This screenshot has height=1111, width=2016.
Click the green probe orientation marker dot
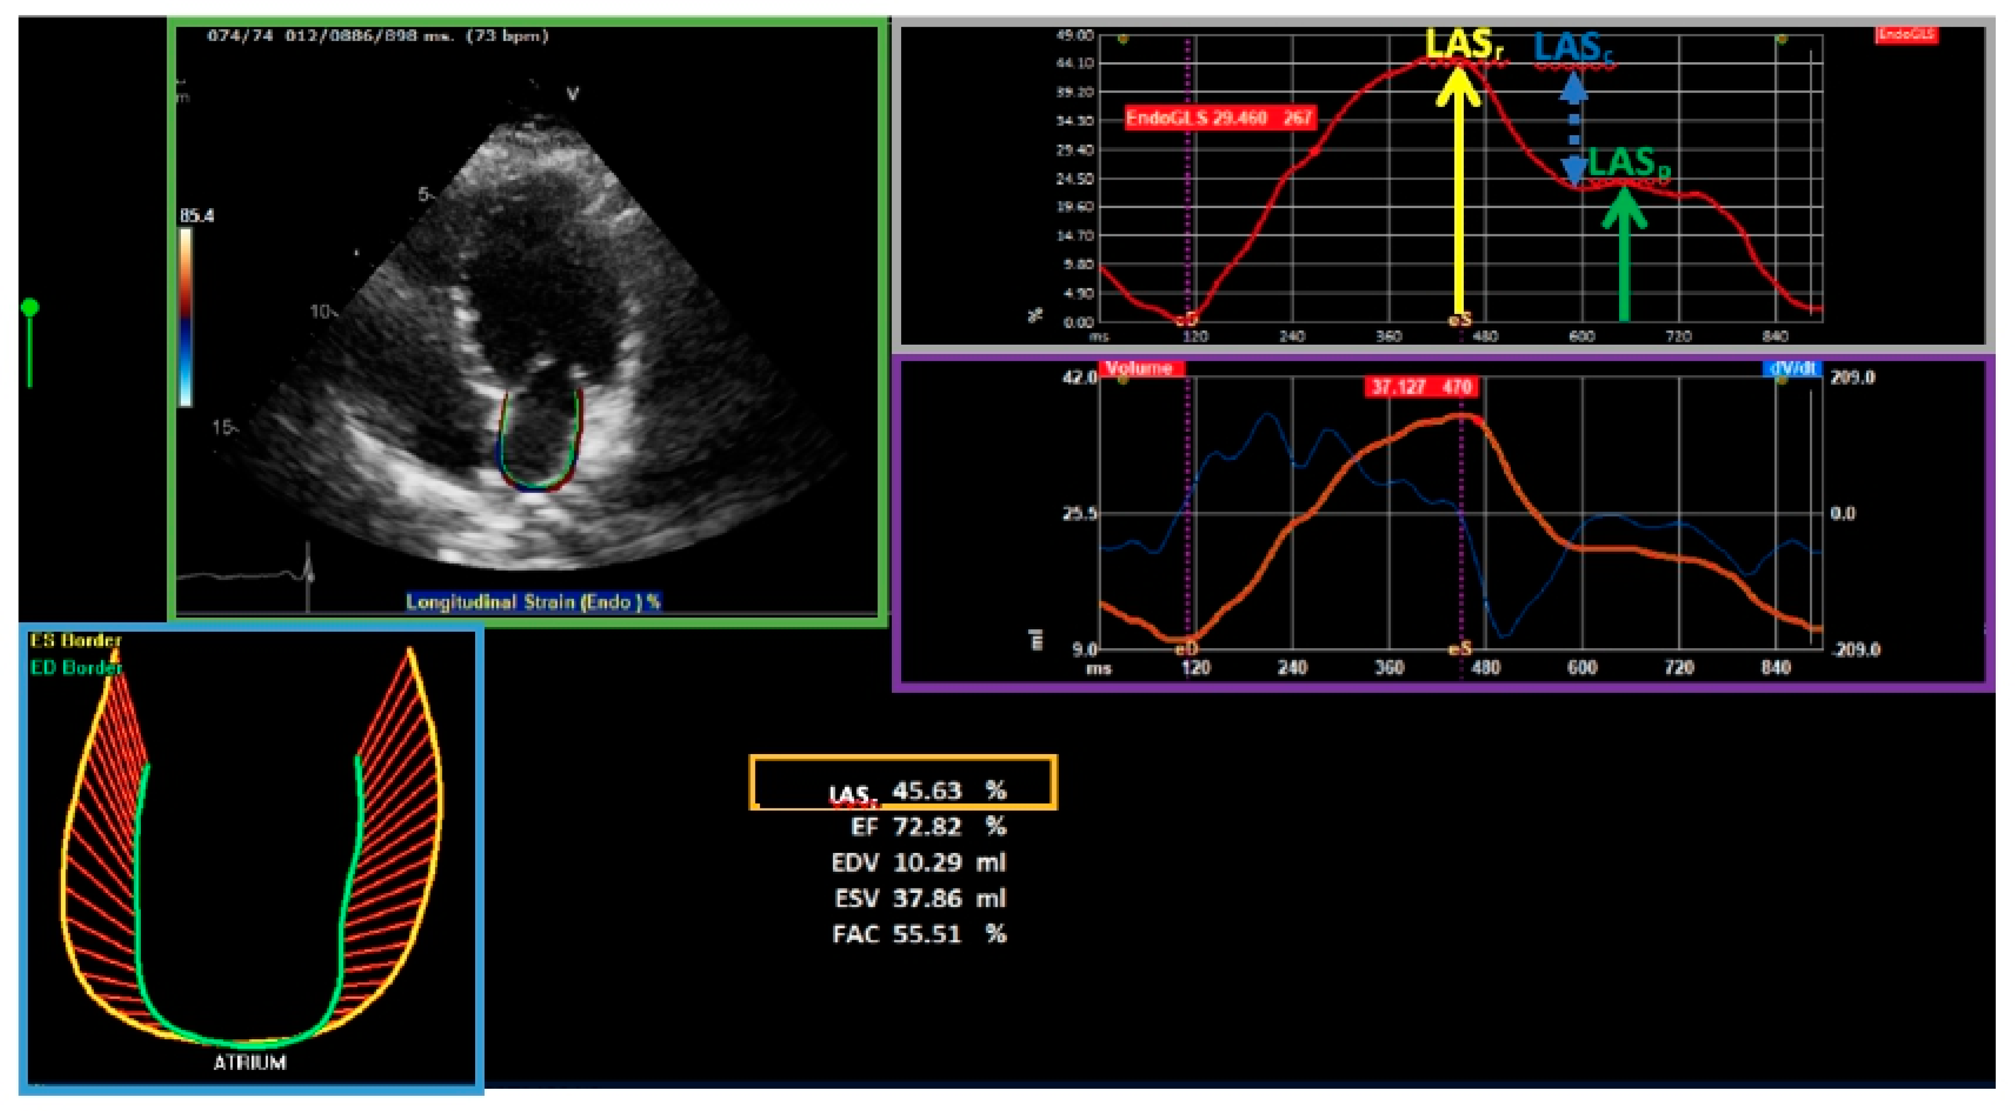point(30,307)
